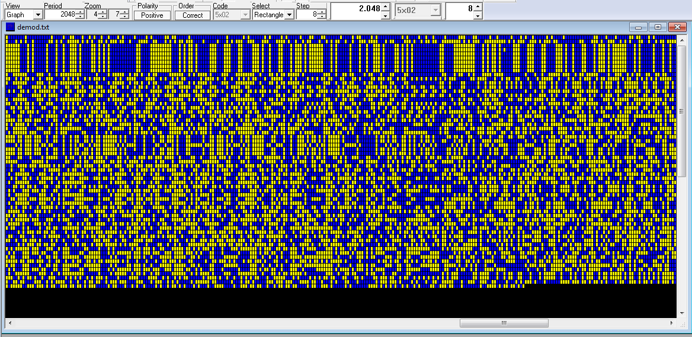
Task: Decrease the large 8 value with down arrow
Action: 478,16
